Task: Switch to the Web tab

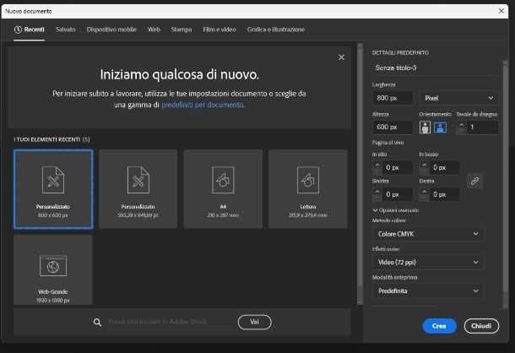Action: (x=154, y=30)
